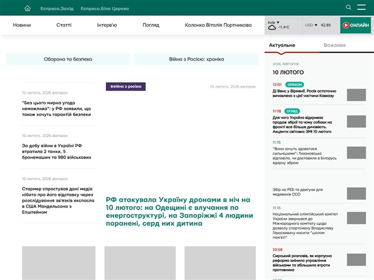The width and height of the screenshot is (374, 280).
Task: Go to Колонка Віталія Портникова
Action: (218, 25)
